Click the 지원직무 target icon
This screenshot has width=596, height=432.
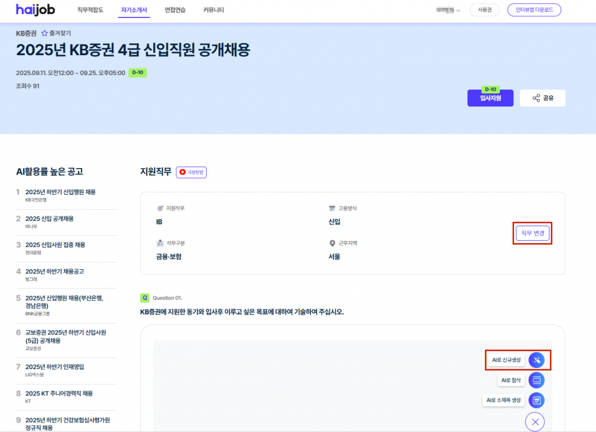160,208
